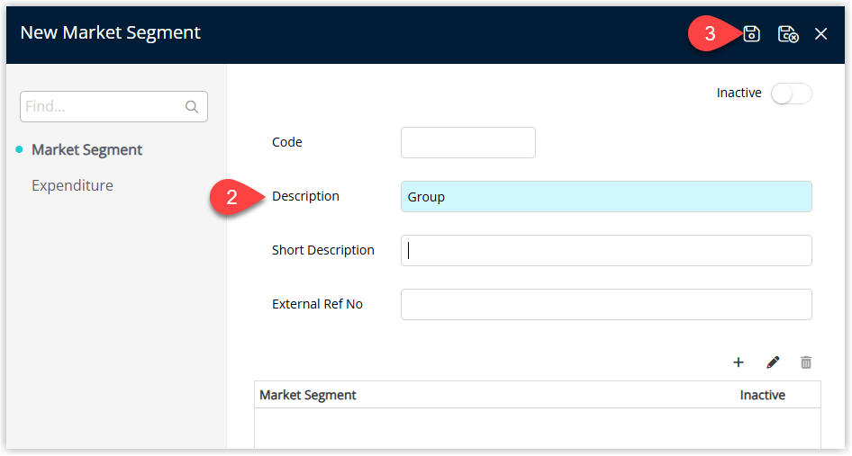Click the Description field containing Group
This screenshot has height=456, width=852.
coord(606,196)
